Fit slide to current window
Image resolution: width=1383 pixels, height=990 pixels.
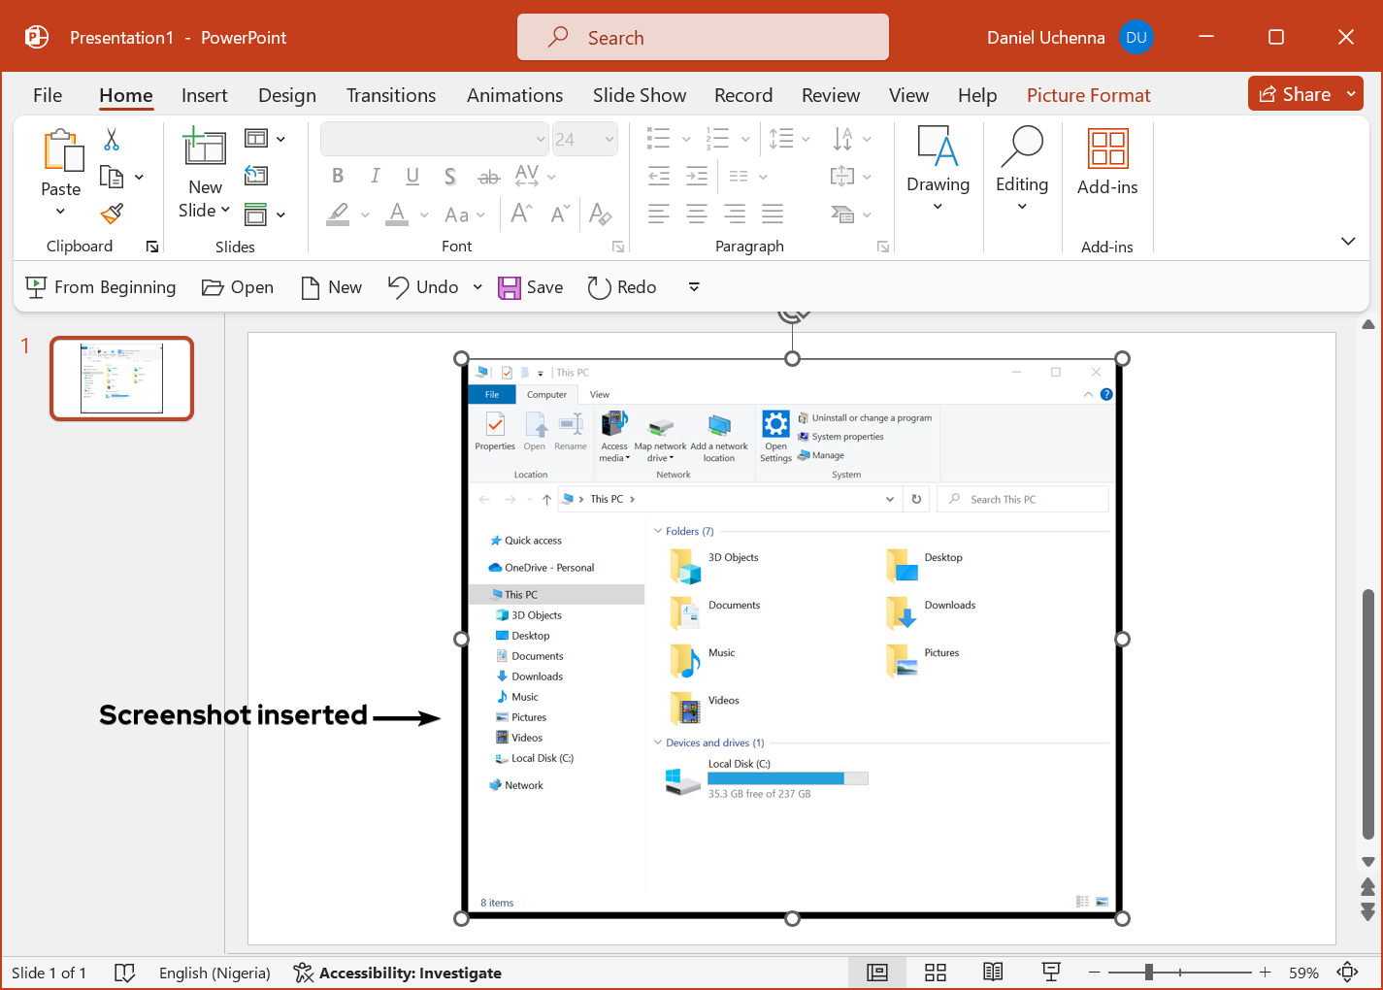pyautogui.click(x=1347, y=973)
